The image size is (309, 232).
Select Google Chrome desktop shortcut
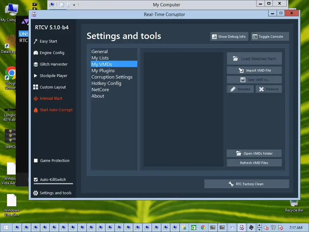pyautogui.click(x=10, y=78)
